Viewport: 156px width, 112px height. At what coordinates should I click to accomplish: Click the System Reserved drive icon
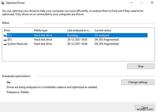[x=5, y=44]
